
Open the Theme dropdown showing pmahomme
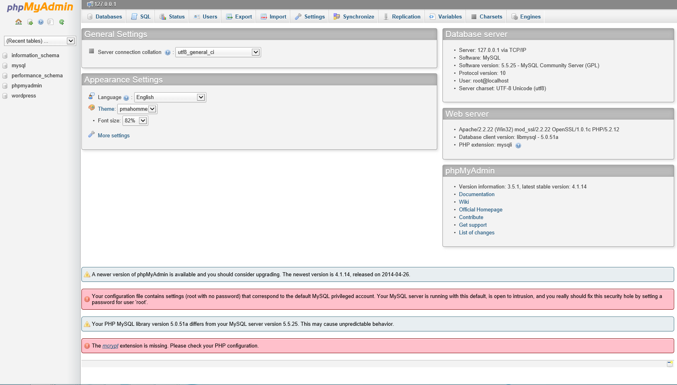coord(137,109)
